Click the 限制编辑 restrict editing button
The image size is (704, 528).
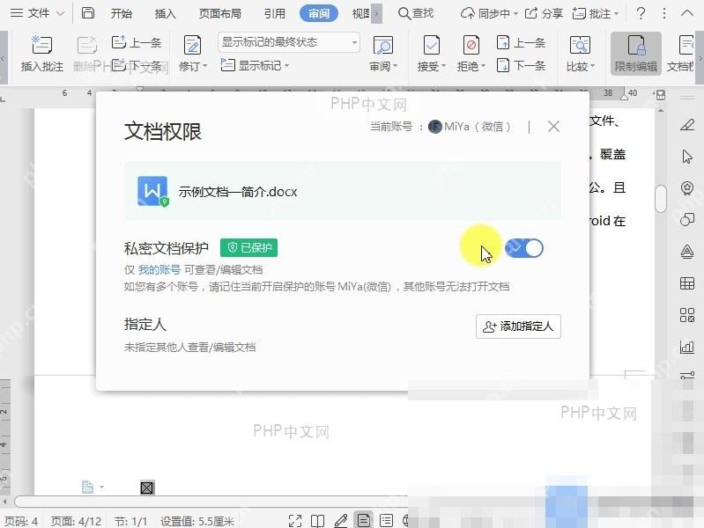click(x=636, y=54)
